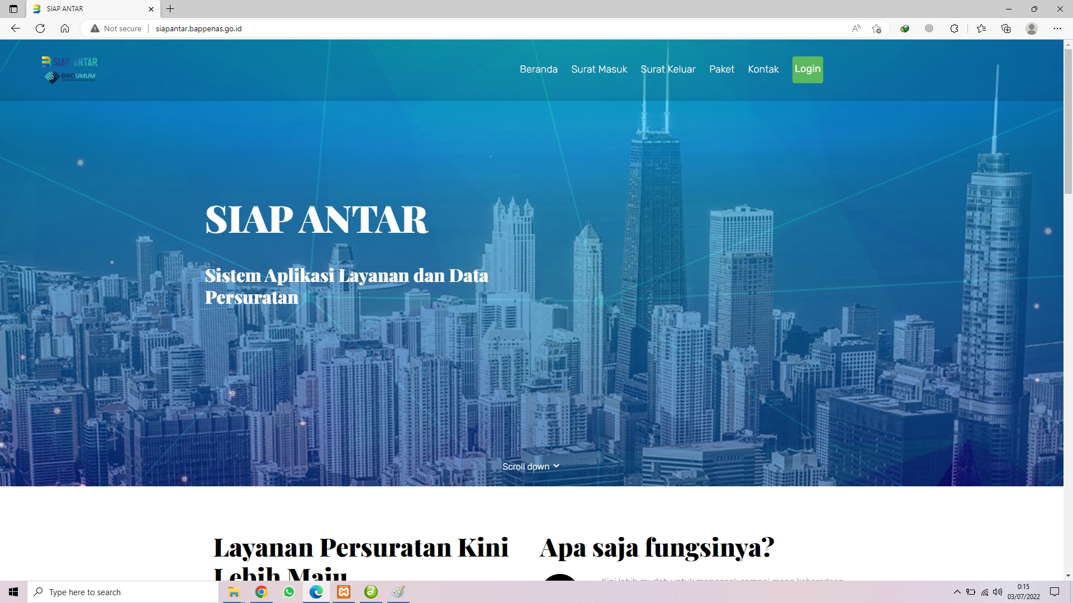1073x603 pixels.
Task: Open the Favorites list icon
Action: click(x=981, y=28)
